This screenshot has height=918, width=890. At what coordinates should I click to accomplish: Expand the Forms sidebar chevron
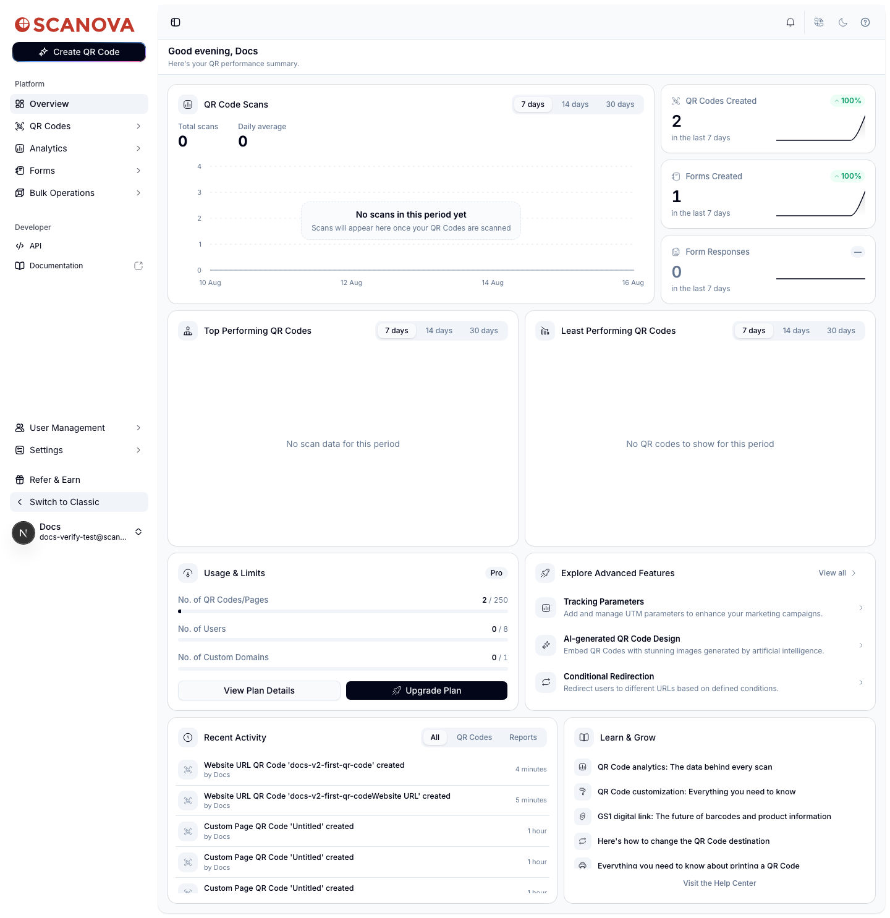[138, 171]
